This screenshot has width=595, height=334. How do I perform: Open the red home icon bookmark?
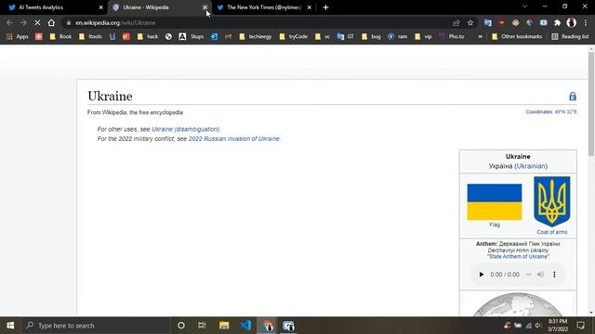(39, 37)
